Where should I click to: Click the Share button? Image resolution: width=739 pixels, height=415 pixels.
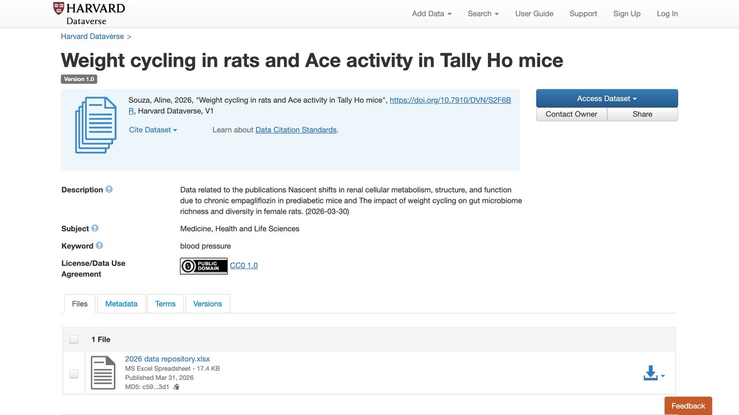pos(643,114)
